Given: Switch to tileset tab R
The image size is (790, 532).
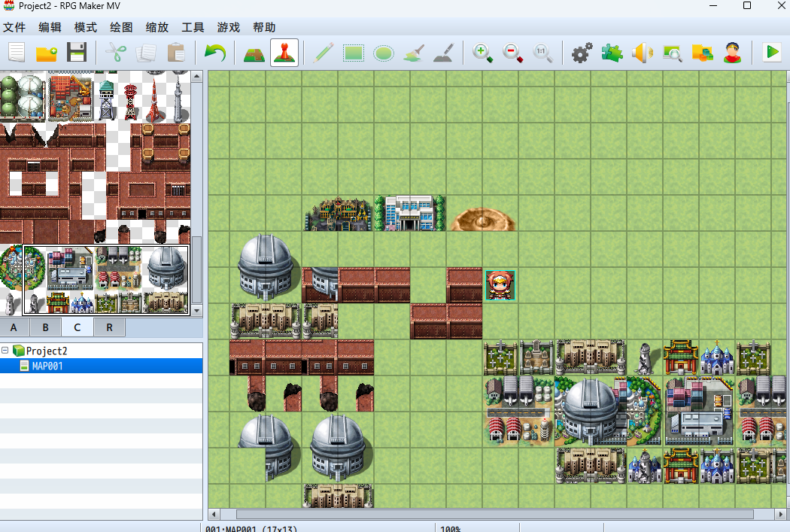Looking at the screenshot, I should pyautogui.click(x=109, y=327).
